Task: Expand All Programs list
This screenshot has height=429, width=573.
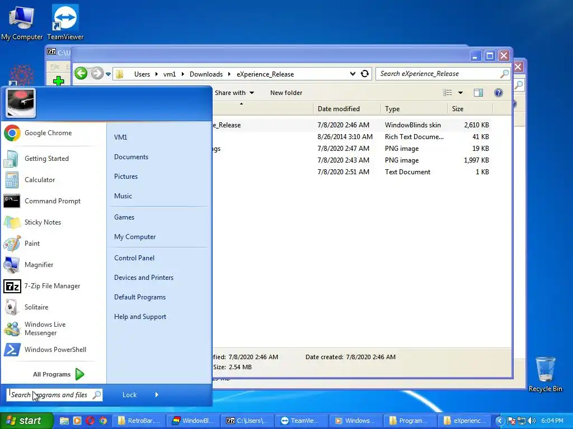Action: coord(58,374)
